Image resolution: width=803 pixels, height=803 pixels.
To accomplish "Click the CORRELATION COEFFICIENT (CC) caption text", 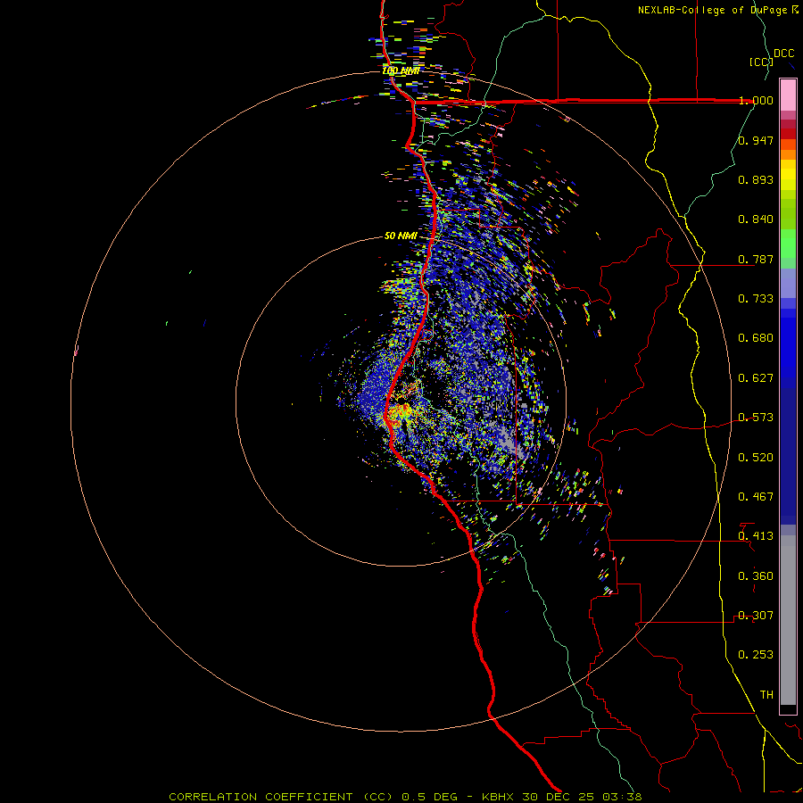I will (x=281, y=797).
